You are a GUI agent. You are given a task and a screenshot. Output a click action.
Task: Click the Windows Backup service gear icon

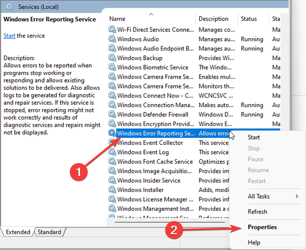(x=112, y=58)
